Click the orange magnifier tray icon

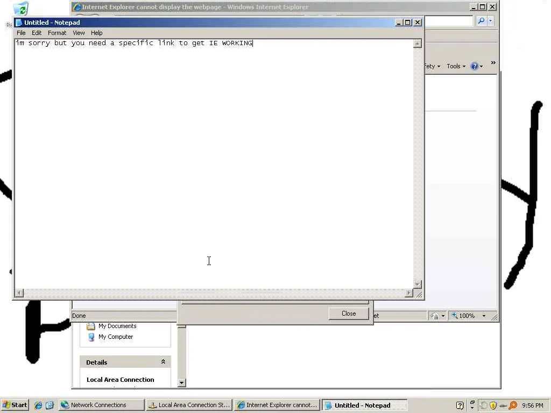513,405
